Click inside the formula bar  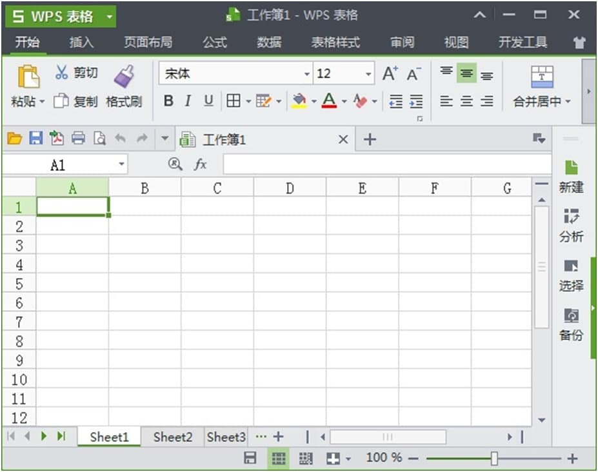[387, 164]
